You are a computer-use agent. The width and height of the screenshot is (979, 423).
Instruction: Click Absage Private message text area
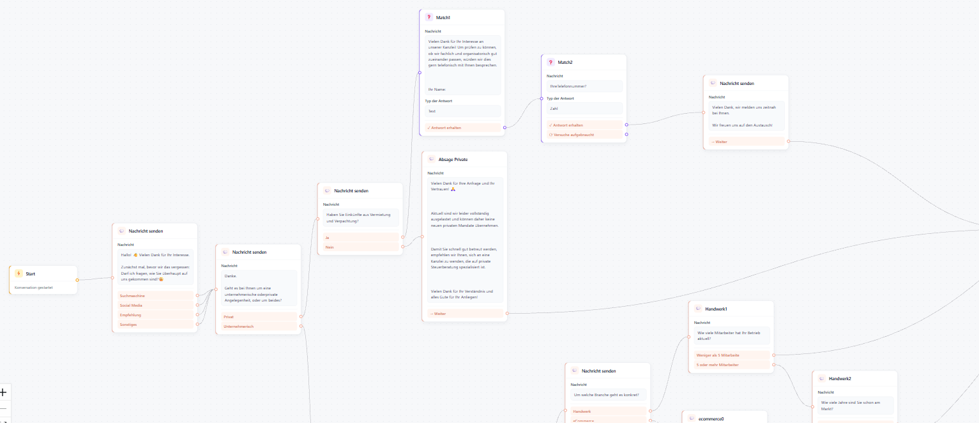click(x=465, y=240)
